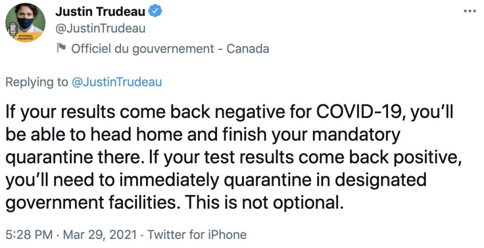Open the Justin Trudeau display name
The height and width of the screenshot is (248, 484).
tap(100, 11)
